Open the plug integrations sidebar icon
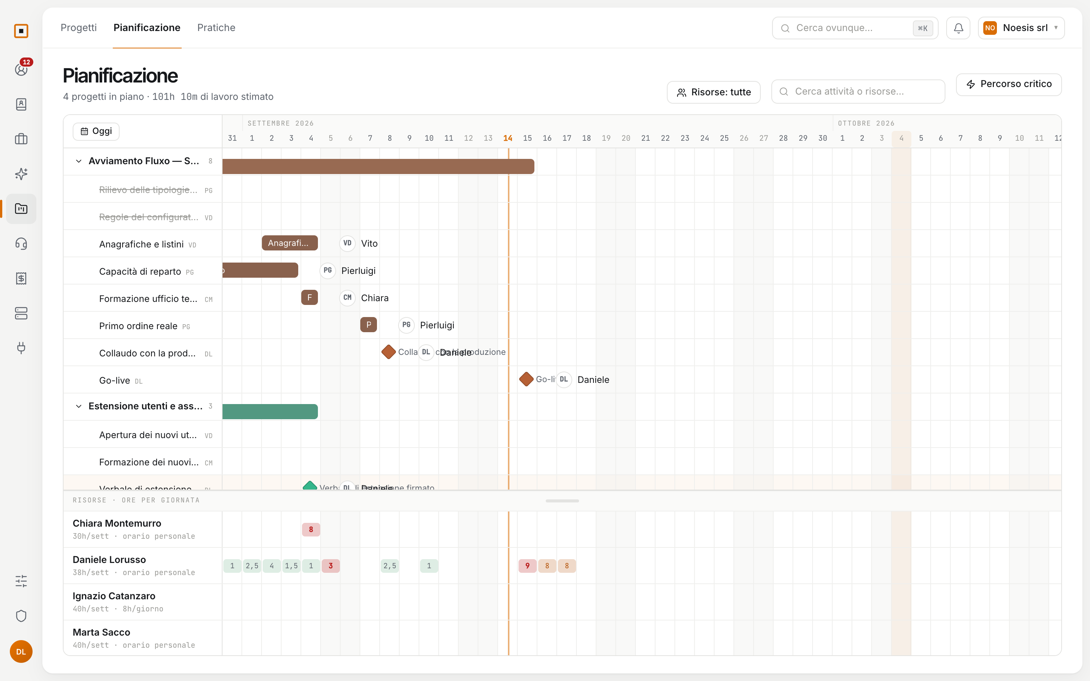Image resolution: width=1090 pixels, height=681 pixels. 21,348
